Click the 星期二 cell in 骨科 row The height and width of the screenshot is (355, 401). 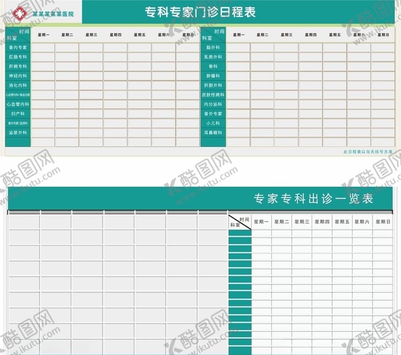[262, 67]
